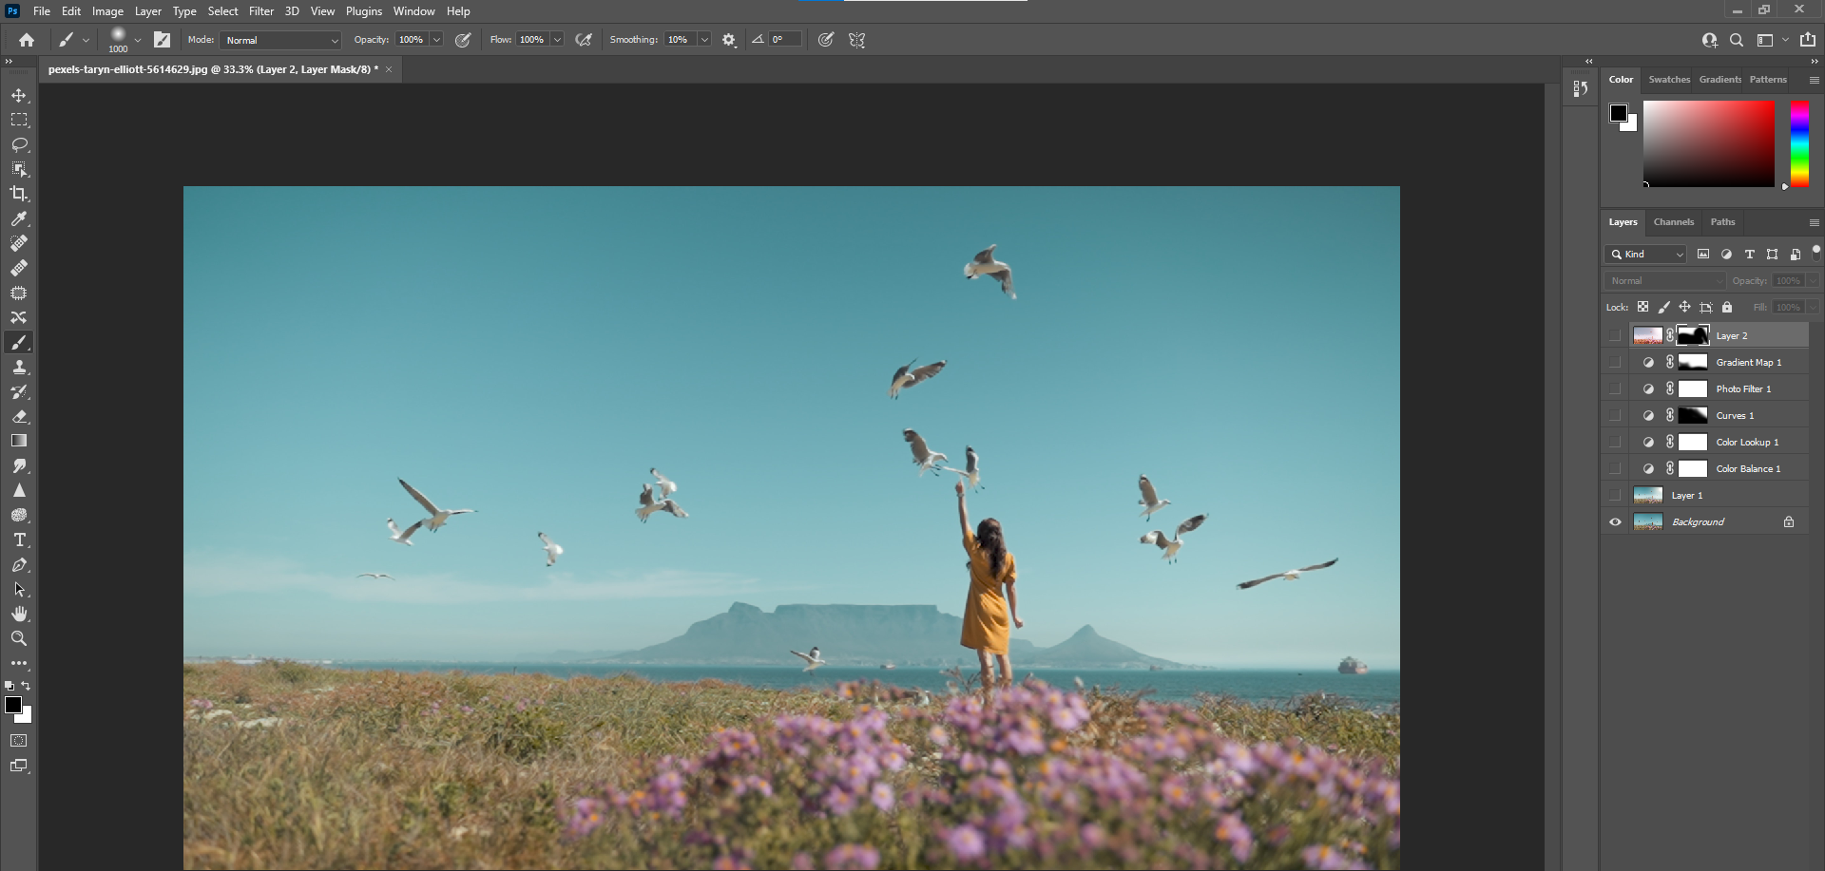1825x871 pixels.
Task: Select the Eyedropper tool
Action: point(19,218)
